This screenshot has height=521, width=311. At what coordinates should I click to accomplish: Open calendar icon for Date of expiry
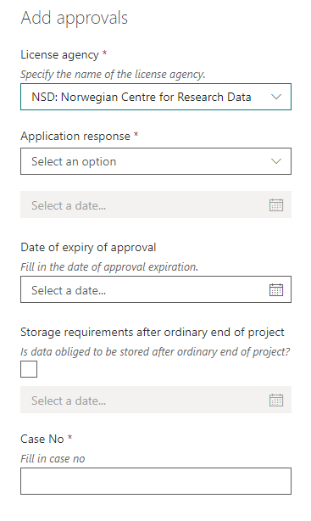[x=275, y=289]
